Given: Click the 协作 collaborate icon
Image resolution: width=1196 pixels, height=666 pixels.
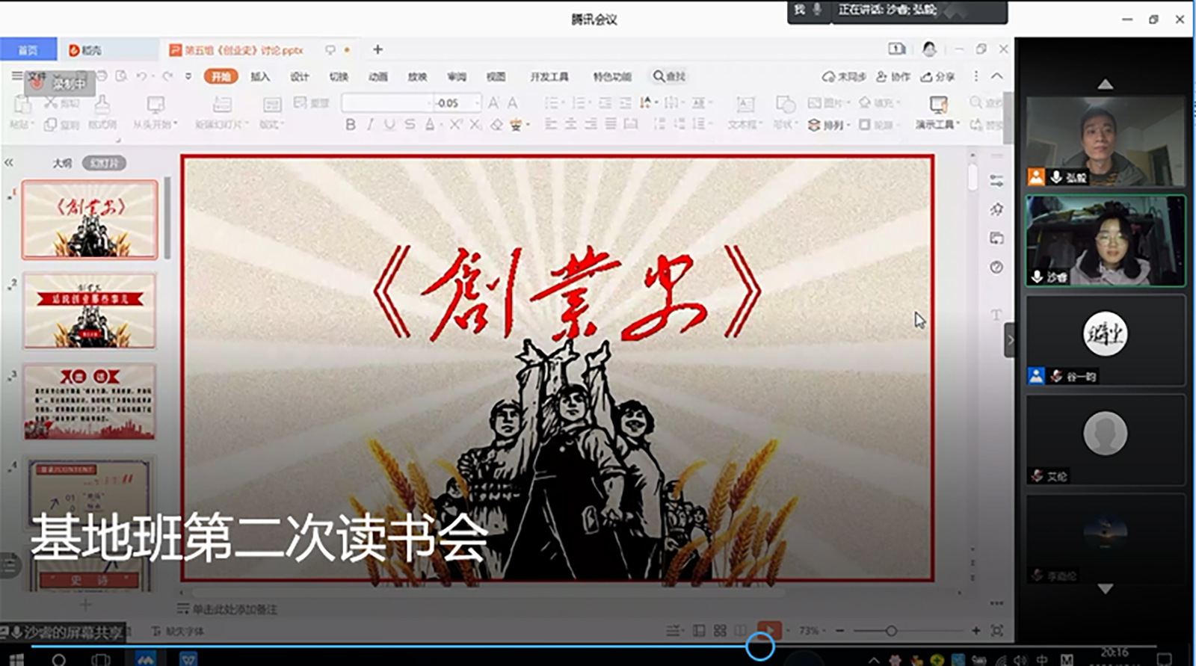Looking at the screenshot, I should pos(893,76).
